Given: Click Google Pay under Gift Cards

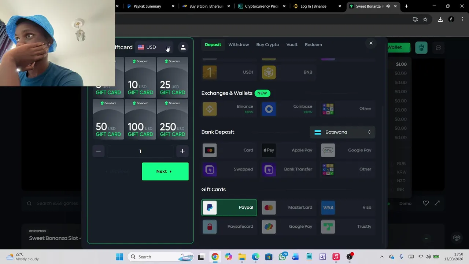Looking at the screenshot, I should coord(288,227).
